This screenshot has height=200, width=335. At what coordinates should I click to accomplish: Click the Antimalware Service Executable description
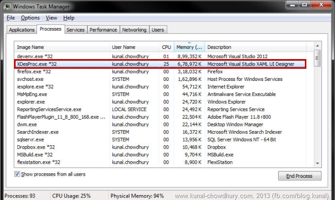(241, 94)
